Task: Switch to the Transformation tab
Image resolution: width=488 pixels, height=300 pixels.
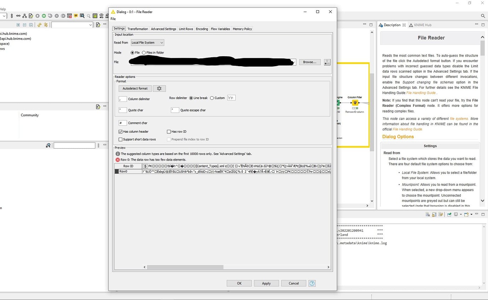Action: click(x=138, y=29)
